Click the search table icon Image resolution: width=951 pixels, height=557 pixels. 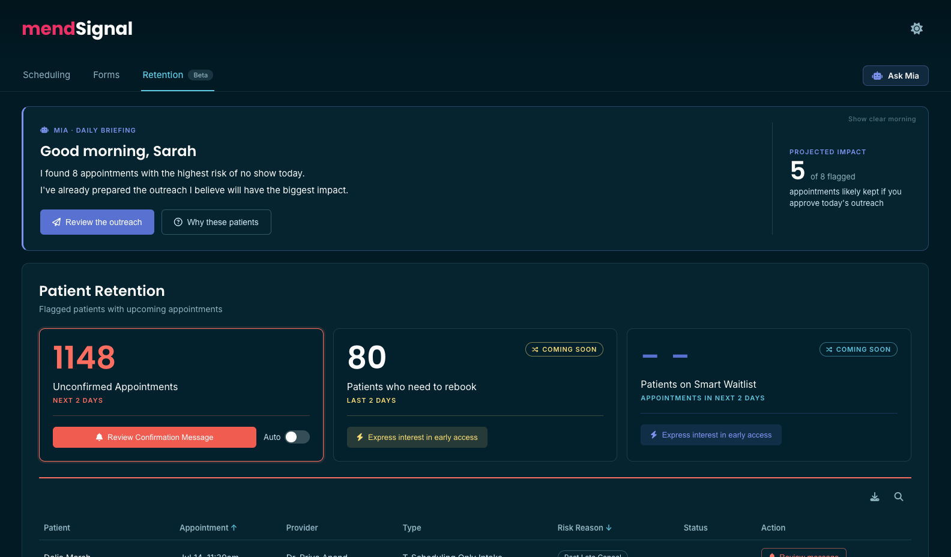point(899,496)
